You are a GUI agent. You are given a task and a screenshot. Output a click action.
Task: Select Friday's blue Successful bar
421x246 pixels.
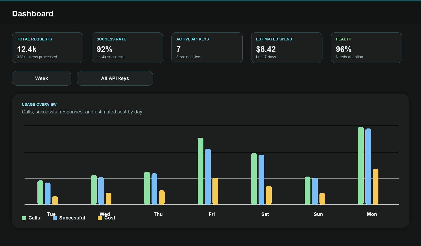(x=208, y=177)
